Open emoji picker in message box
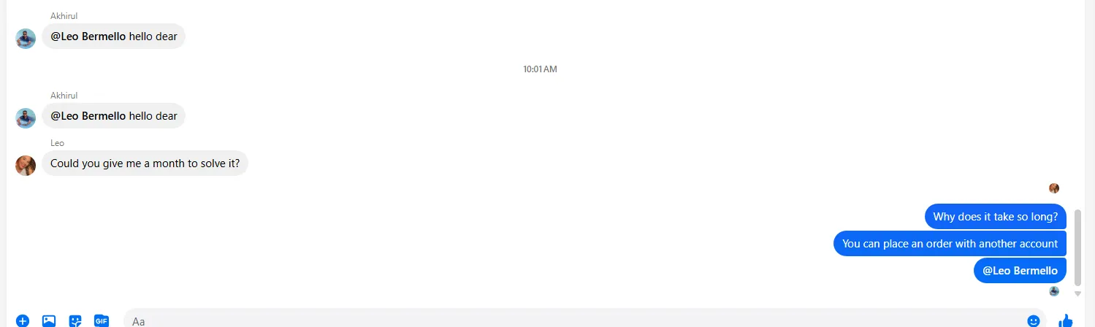 coord(1034,320)
